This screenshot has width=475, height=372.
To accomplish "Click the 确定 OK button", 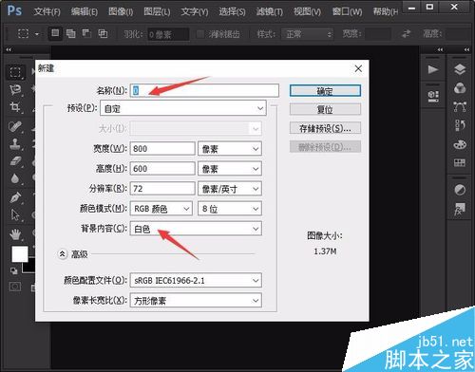I will pyautogui.click(x=325, y=91).
